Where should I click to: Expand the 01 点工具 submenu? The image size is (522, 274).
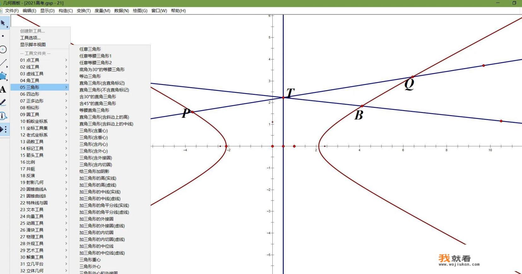click(x=40, y=60)
